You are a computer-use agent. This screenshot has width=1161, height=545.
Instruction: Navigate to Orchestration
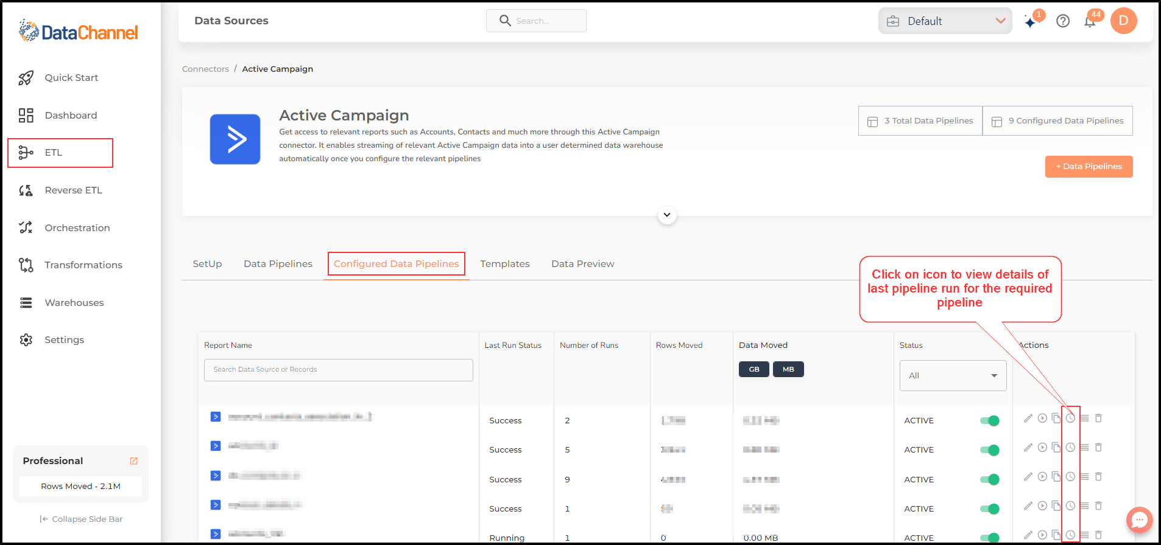65,228
